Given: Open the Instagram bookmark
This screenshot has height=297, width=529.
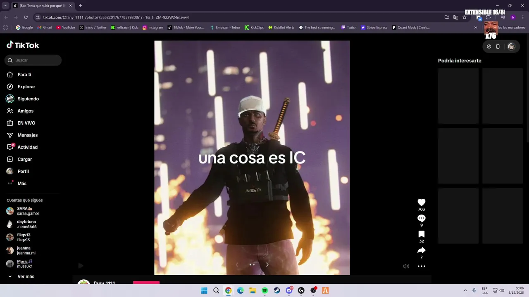Looking at the screenshot, I should click(153, 28).
